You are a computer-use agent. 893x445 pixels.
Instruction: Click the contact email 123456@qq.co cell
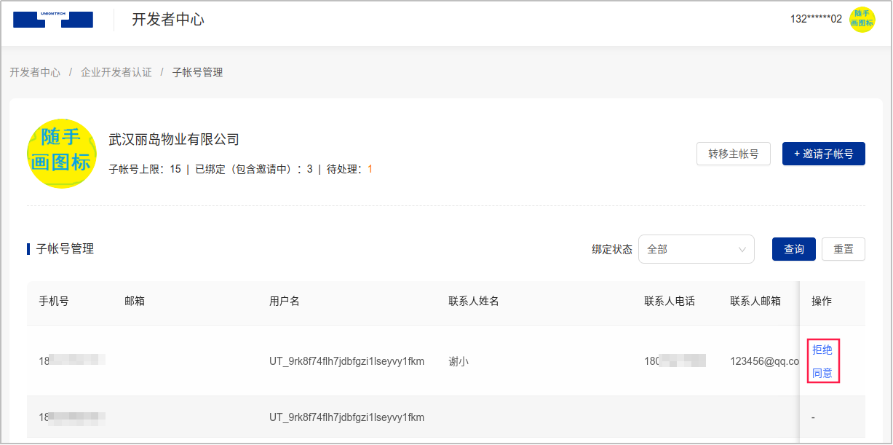[764, 361]
